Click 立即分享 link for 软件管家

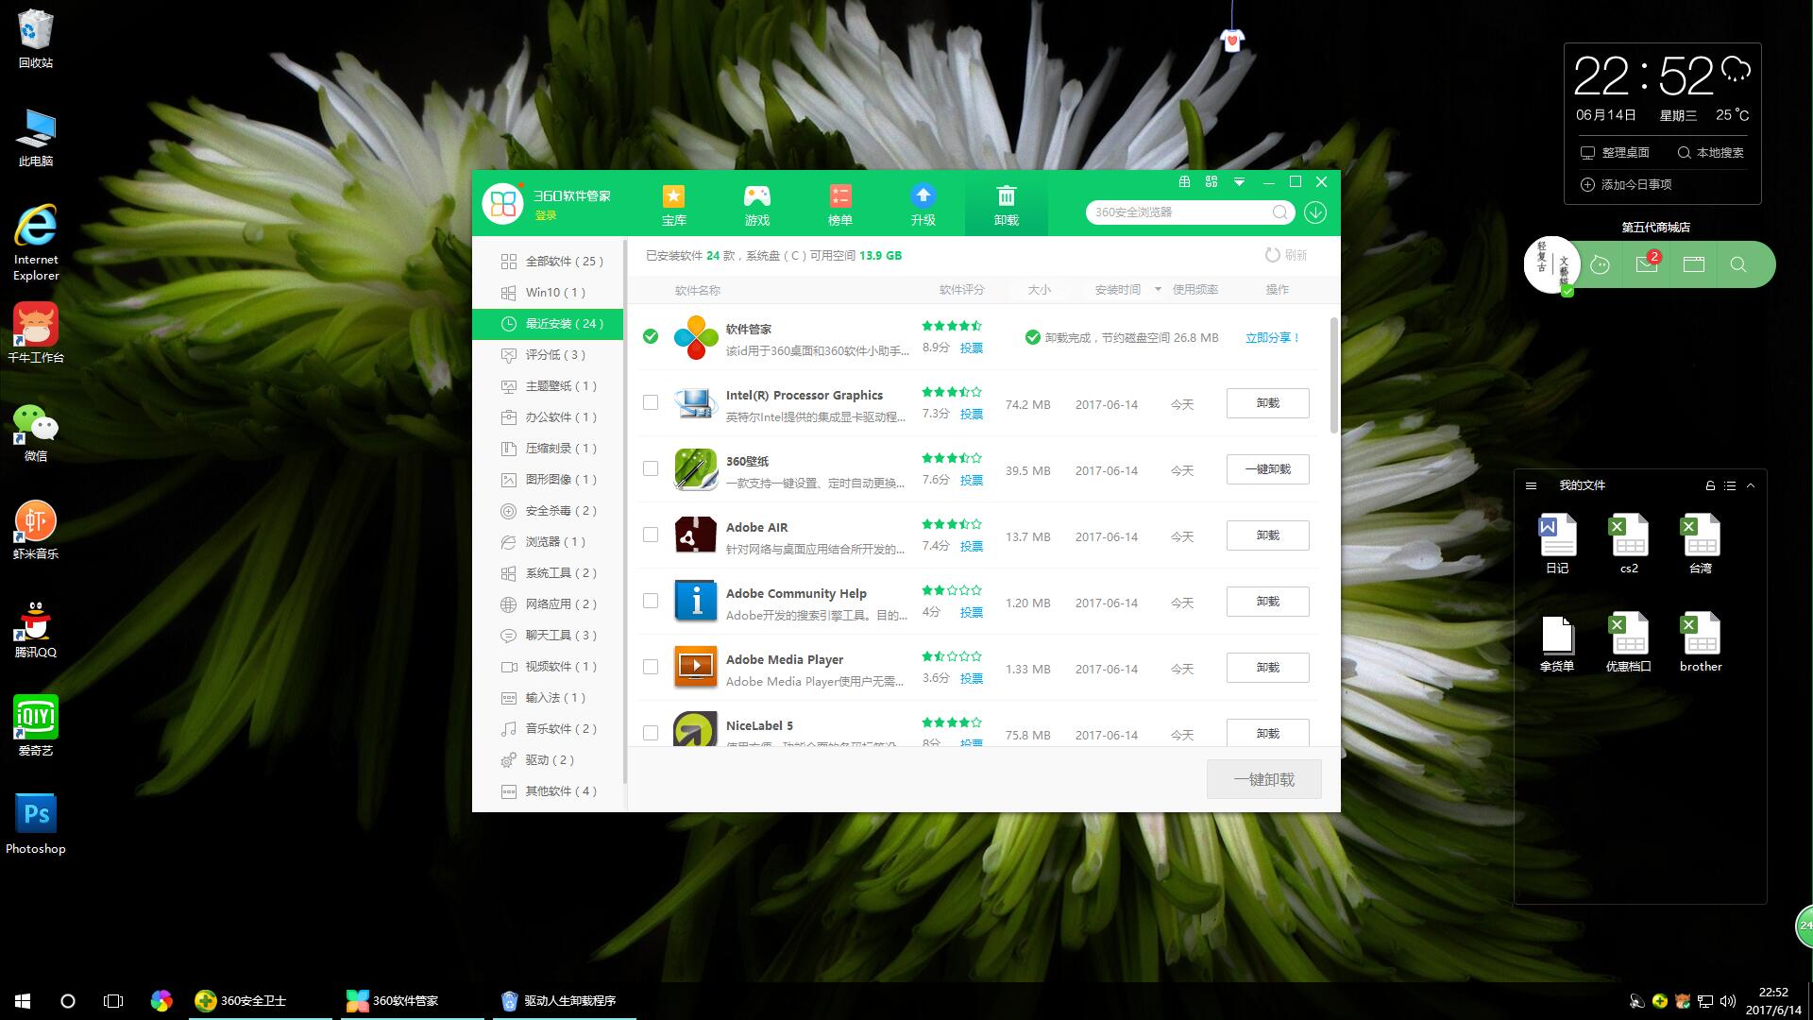pos(1272,337)
